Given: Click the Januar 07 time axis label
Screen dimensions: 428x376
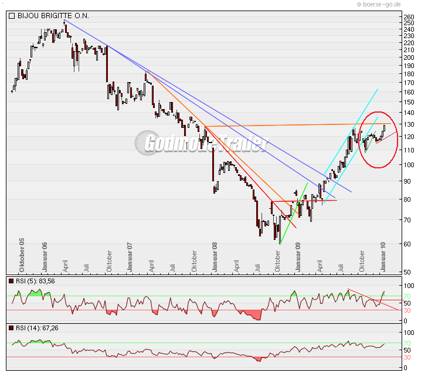Looking at the screenshot, I should pyautogui.click(x=130, y=257).
